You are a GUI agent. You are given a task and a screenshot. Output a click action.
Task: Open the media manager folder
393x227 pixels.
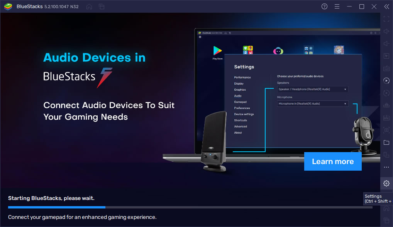[386, 142]
